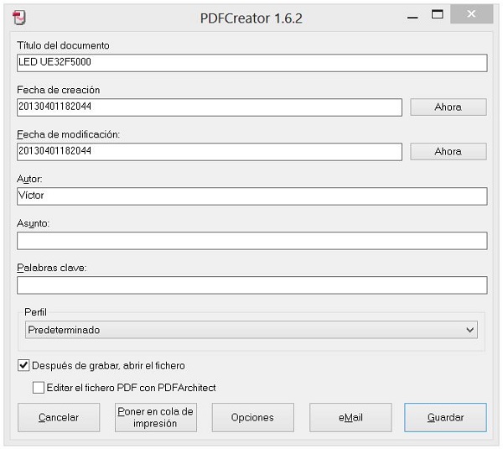The width and height of the screenshot is (503, 449).
Task: Click the eMail button
Action: point(350,417)
